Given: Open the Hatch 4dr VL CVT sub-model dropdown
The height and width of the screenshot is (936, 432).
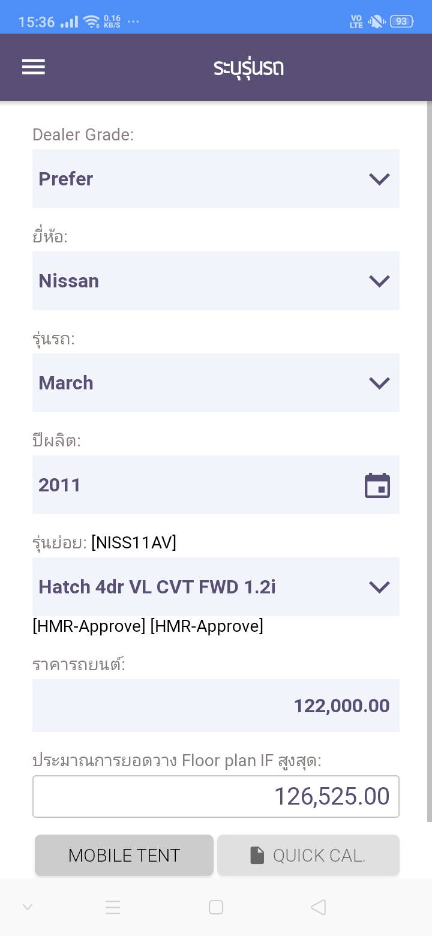Looking at the screenshot, I should point(216,587).
